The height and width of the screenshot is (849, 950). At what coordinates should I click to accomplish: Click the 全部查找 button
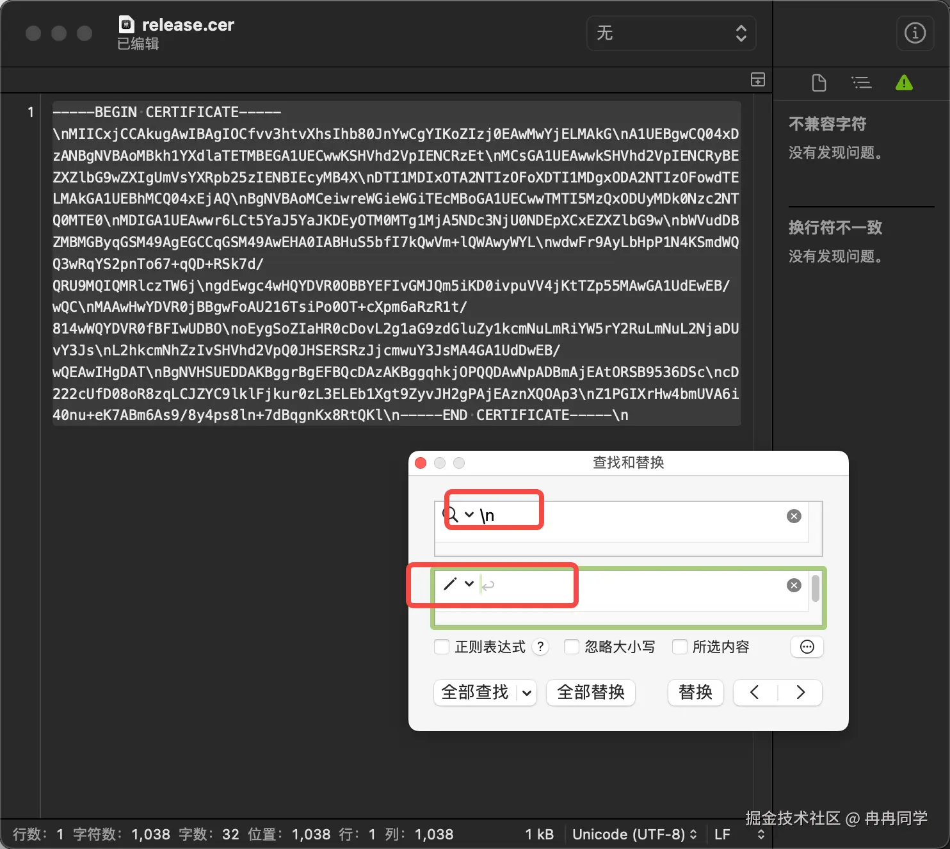point(475,692)
